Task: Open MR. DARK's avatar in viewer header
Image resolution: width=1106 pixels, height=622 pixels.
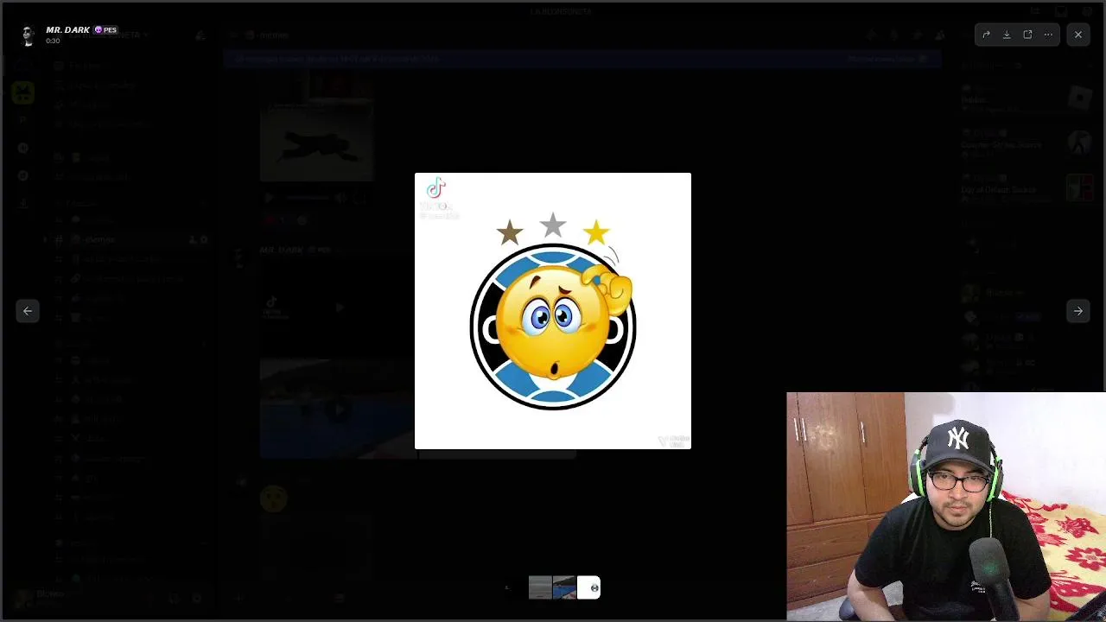Action: [x=28, y=35]
